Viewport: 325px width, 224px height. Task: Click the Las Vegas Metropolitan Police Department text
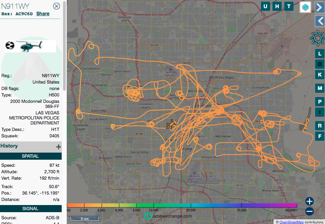coord(34,118)
